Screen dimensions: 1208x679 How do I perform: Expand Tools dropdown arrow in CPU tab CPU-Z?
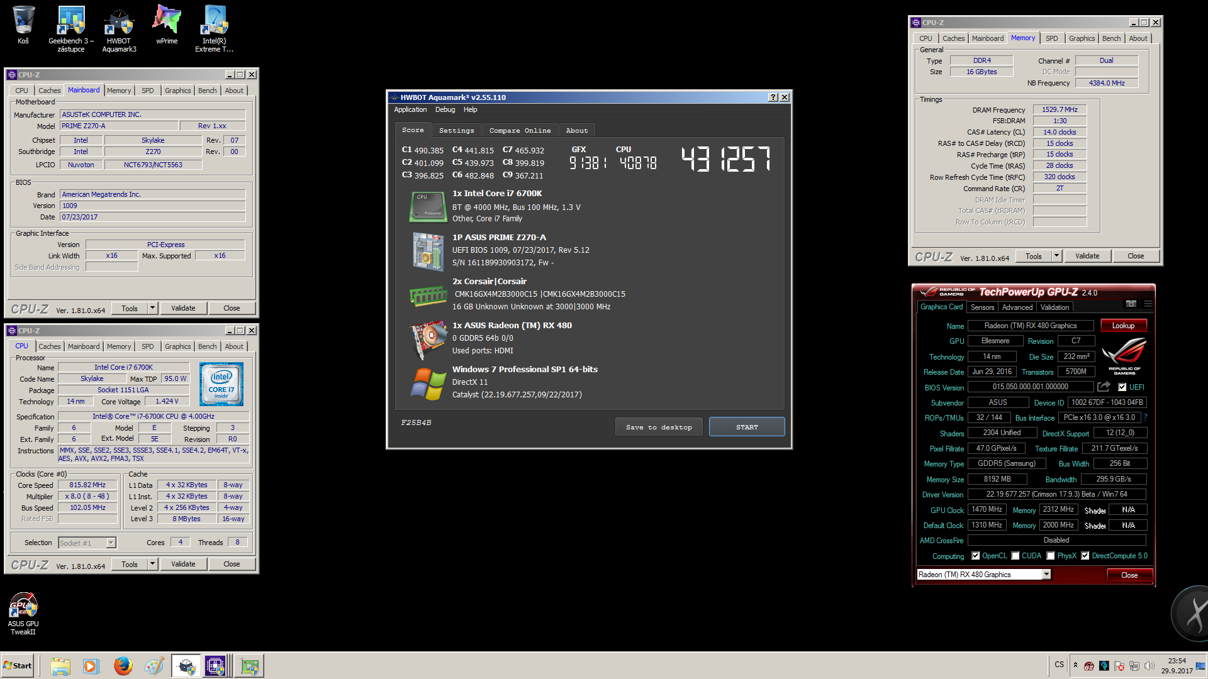pyautogui.click(x=152, y=564)
